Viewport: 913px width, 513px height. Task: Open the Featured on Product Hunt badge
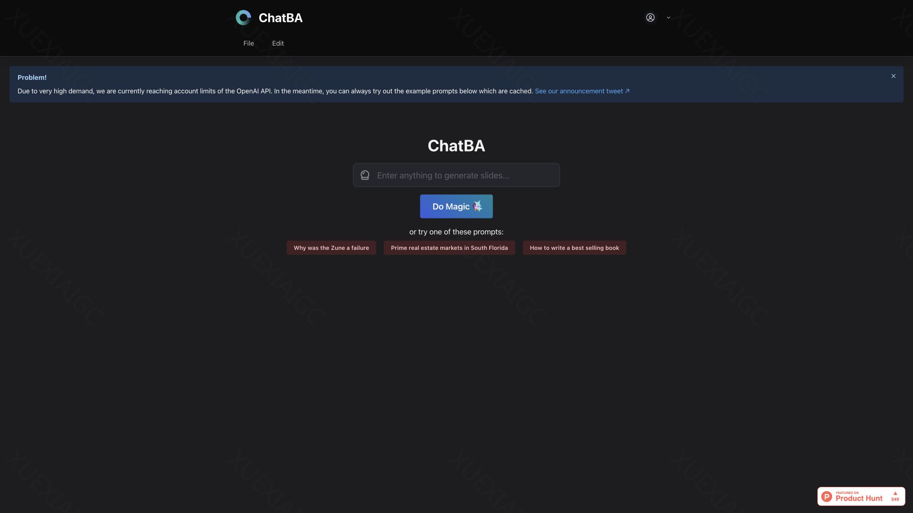861,496
